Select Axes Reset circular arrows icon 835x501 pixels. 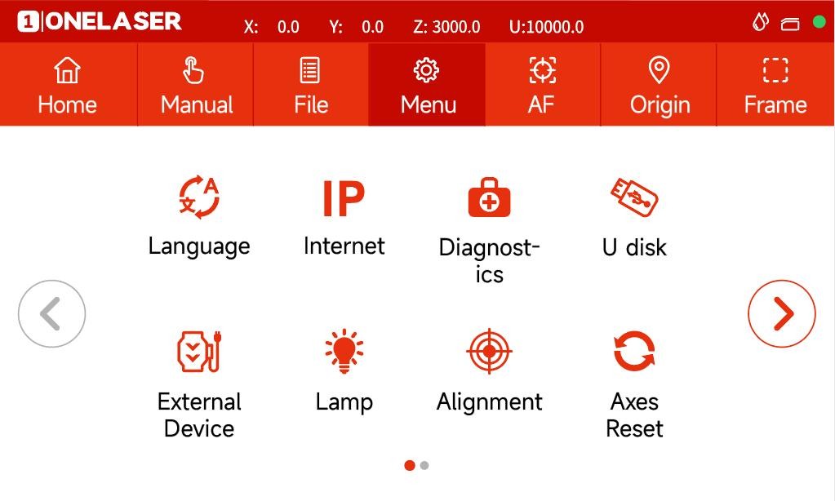click(x=633, y=351)
